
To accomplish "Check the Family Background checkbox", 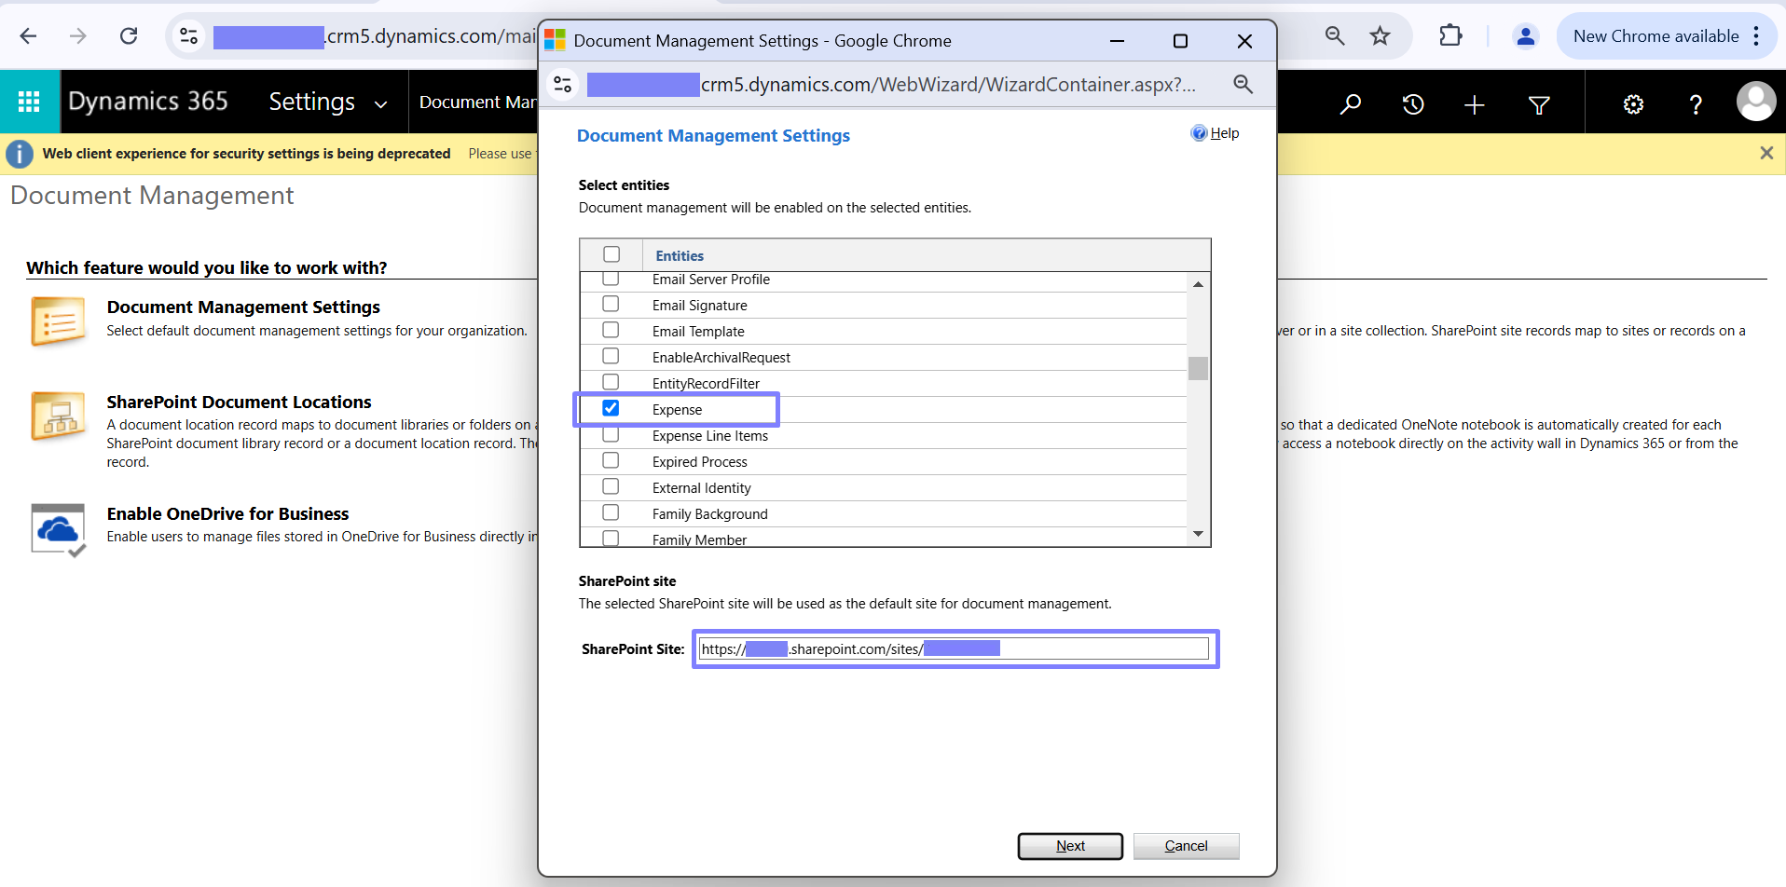I will [611, 512].
